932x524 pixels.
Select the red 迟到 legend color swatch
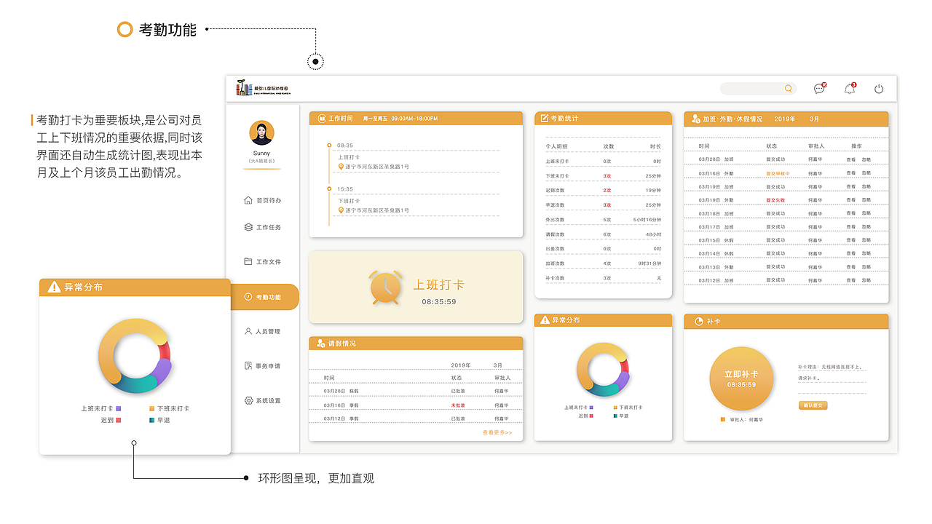[119, 420]
